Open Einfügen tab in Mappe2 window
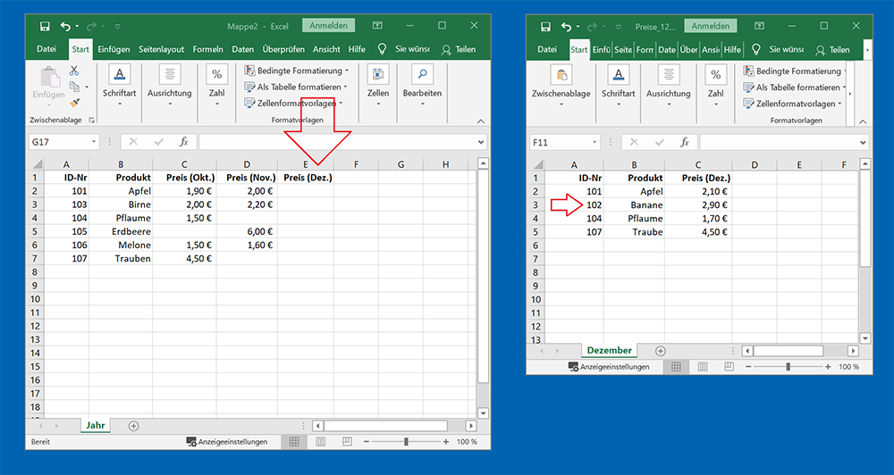 114,49
